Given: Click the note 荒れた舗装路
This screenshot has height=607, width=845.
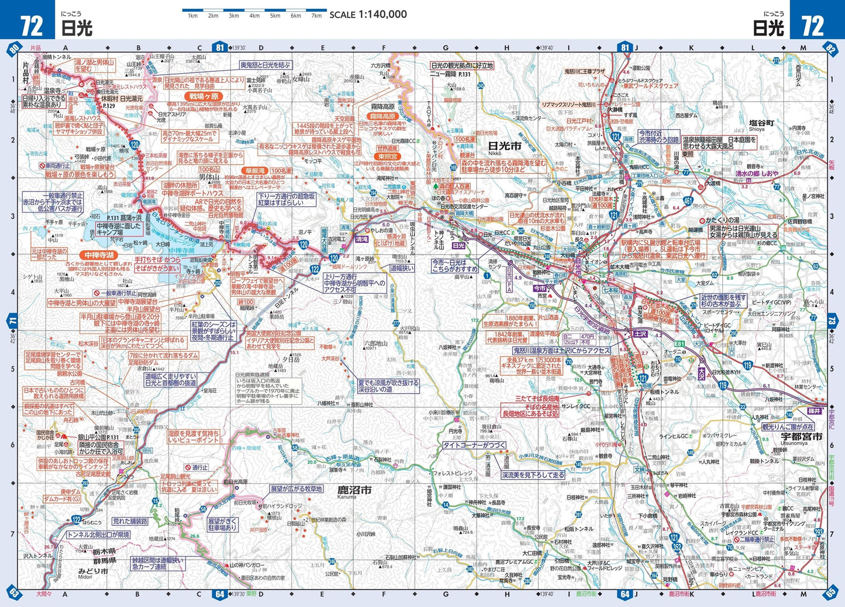Looking at the screenshot, I should [x=130, y=521].
